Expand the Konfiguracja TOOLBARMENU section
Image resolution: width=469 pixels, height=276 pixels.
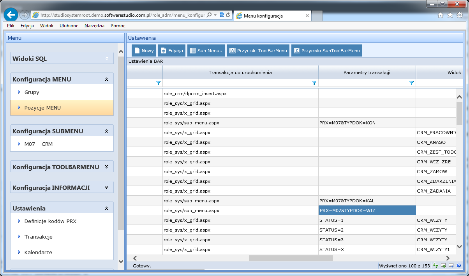coord(106,167)
